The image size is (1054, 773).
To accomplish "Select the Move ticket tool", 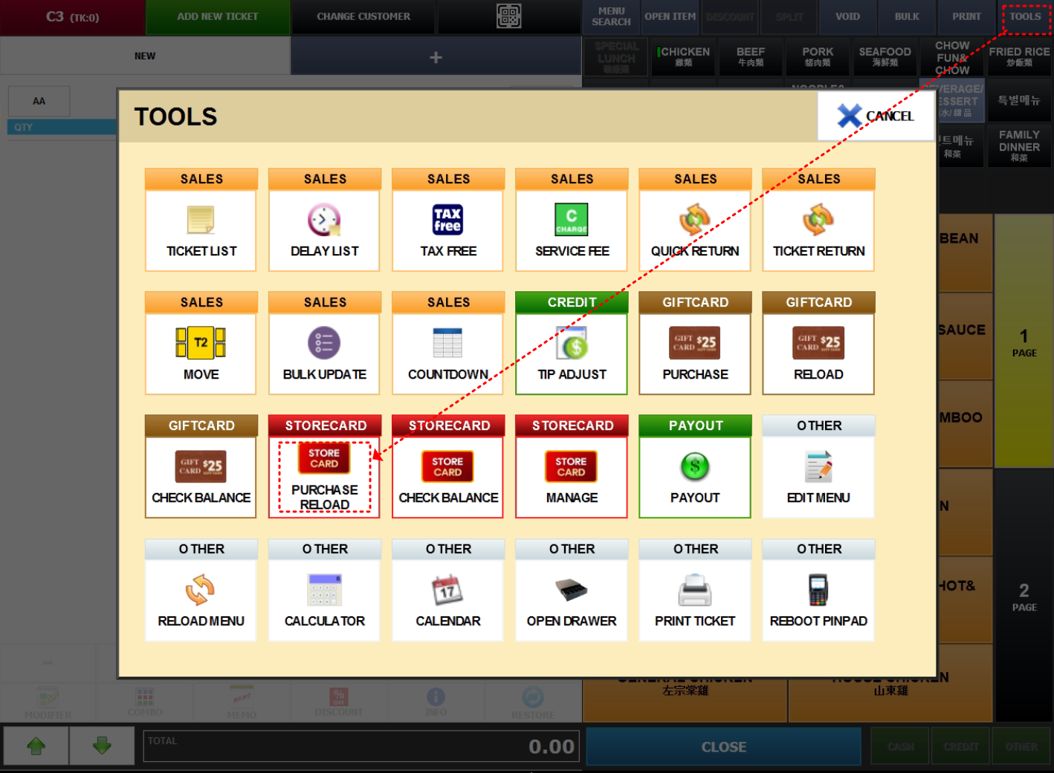I will click(201, 344).
